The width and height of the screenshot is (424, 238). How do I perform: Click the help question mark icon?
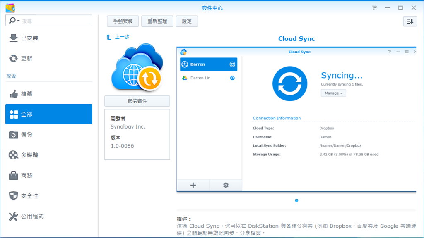tap(374, 8)
